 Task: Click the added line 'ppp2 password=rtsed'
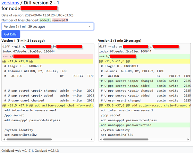tap(145, 125)
